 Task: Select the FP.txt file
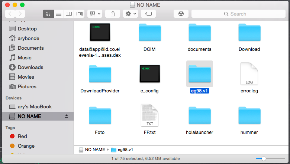click(x=149, y=115)
